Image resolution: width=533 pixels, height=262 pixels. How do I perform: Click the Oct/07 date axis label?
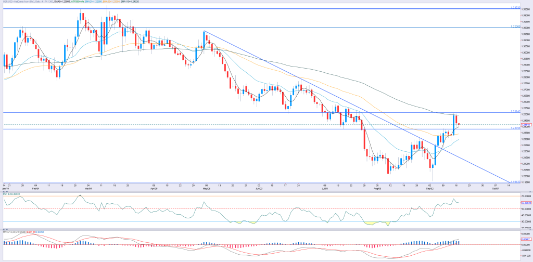coord(496,188)
